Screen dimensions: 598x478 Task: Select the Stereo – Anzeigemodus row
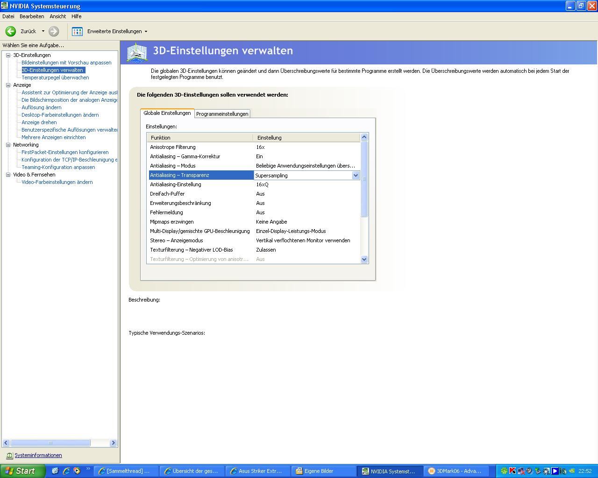(x=254, y=240)
